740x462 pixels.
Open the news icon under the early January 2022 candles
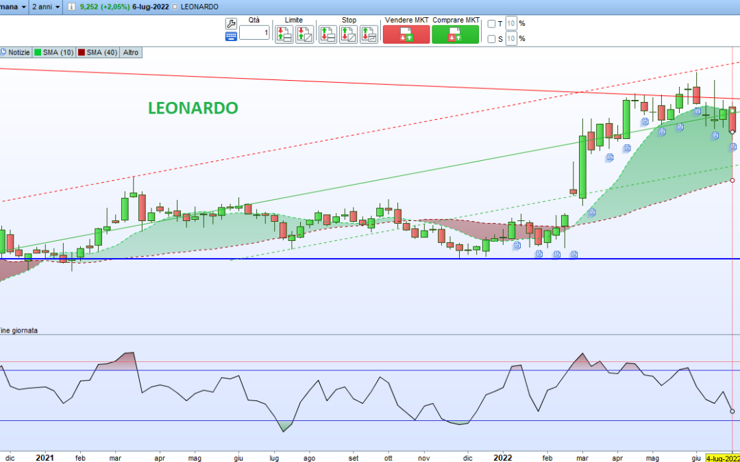[x=517, y=246]
